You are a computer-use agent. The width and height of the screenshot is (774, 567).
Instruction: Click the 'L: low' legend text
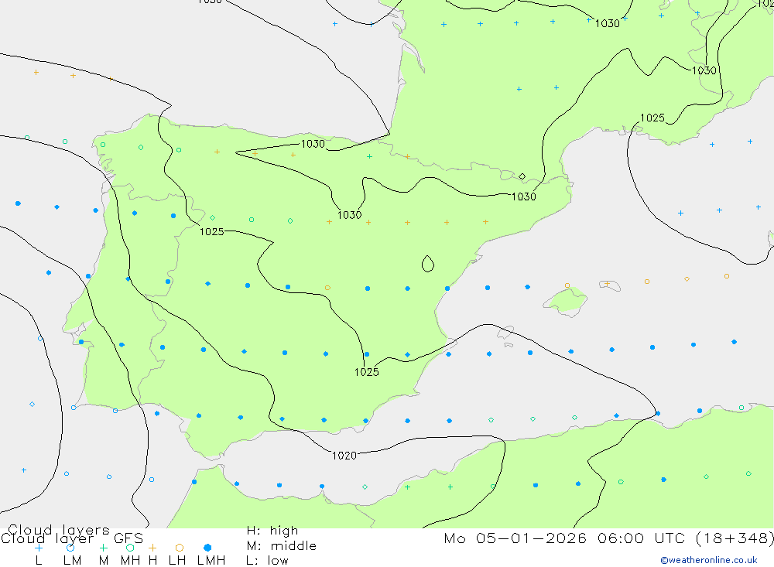pos(267,561)
